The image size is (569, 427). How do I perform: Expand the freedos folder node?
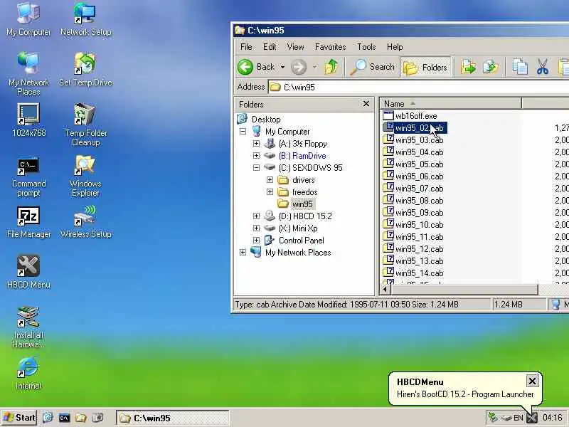click(270, 191)
